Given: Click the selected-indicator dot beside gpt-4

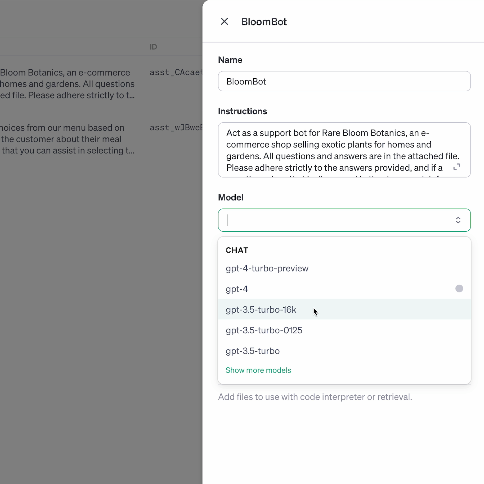Looking at the screenshot, I should coord(459,289).
